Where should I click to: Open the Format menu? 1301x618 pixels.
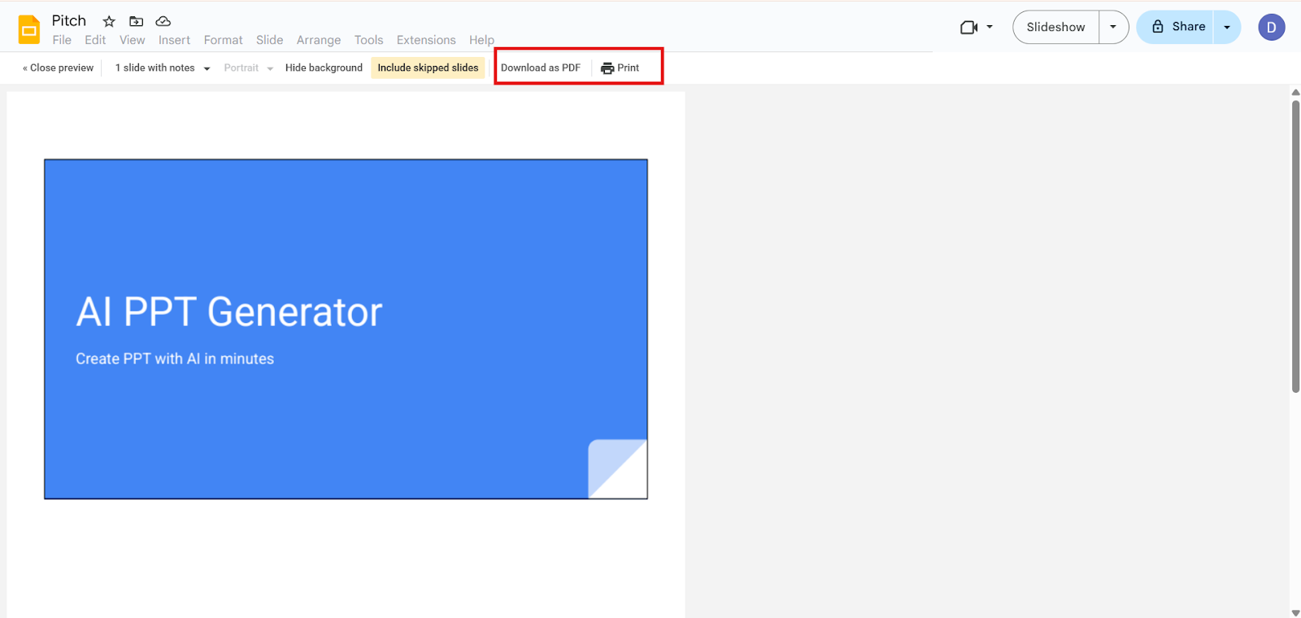[x=224, y=40]
